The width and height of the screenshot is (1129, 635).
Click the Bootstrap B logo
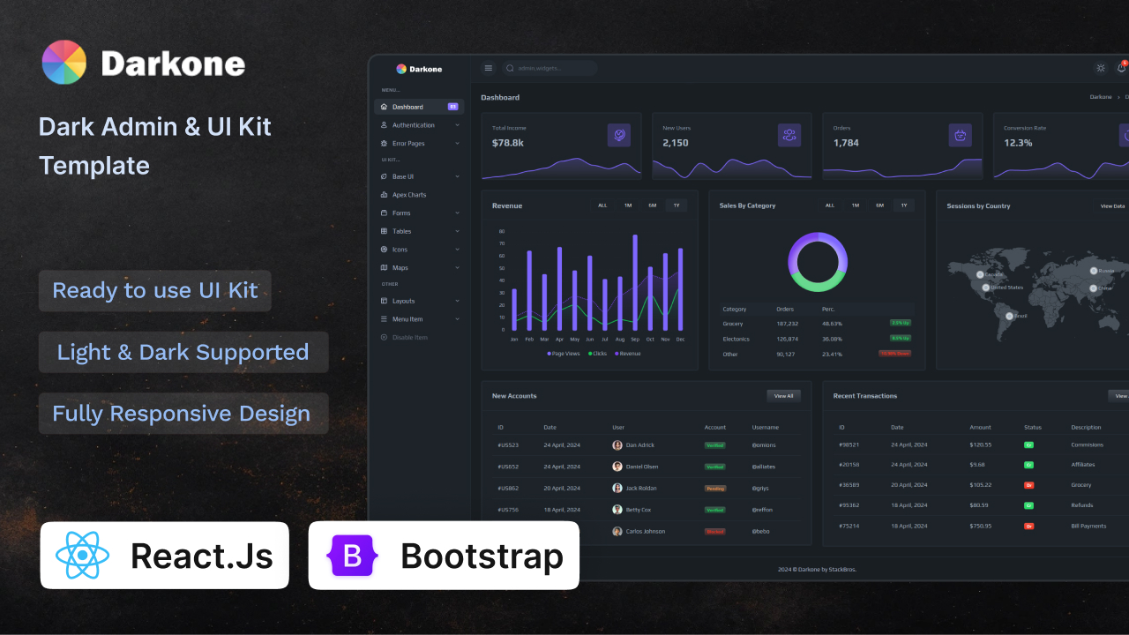point(353,556)
